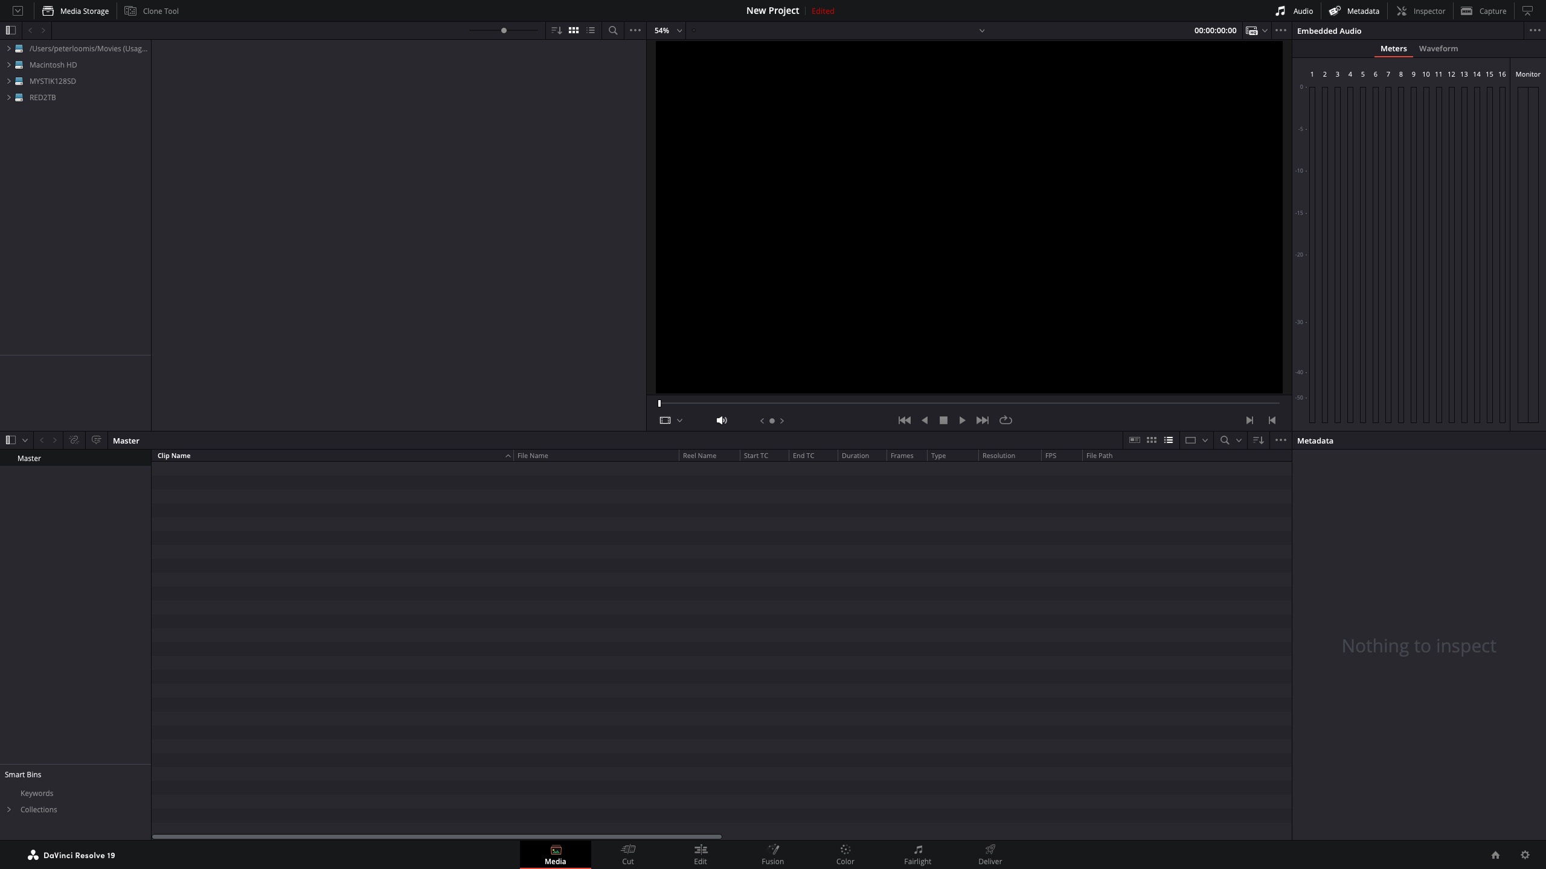The width and height of the screenshot is (1546, 869).
Task: Expand the Macintosh HD volume
Action: click(x=9, y=65)
